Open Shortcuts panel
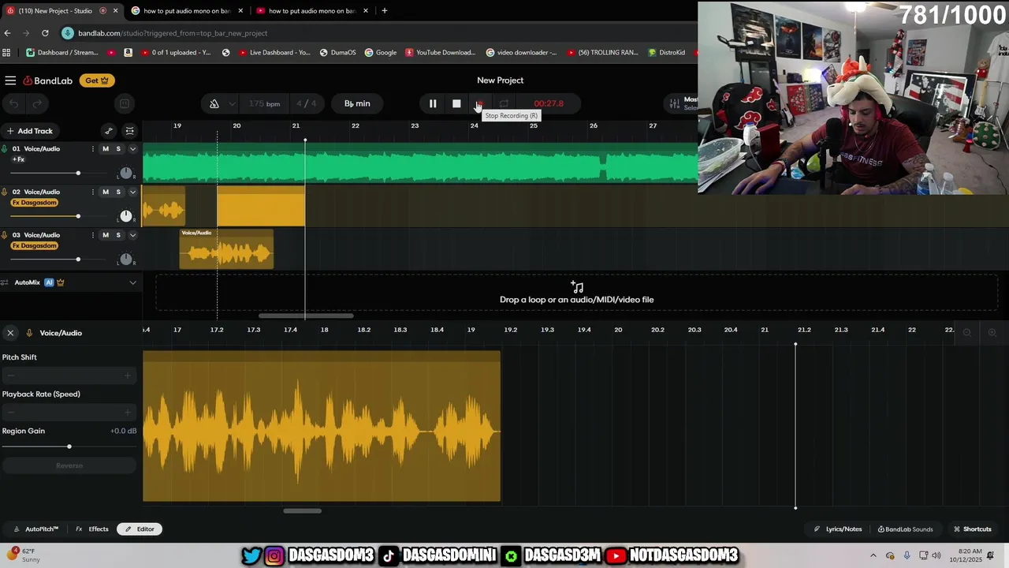 973,529
